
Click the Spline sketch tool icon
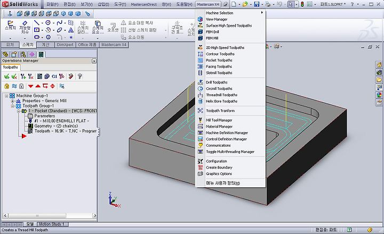point(59,23)
